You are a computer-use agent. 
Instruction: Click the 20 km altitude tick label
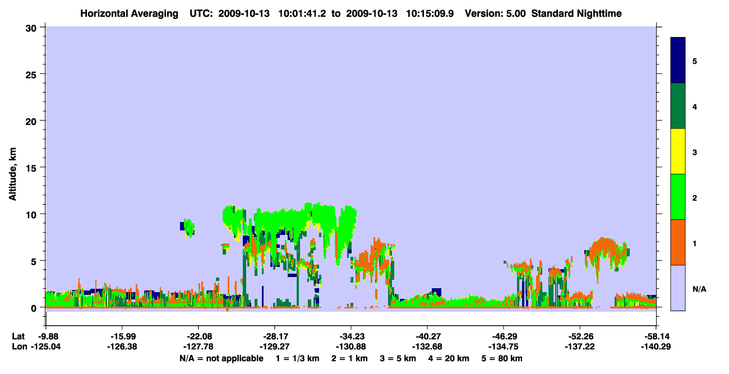click(x=32, y=121)
